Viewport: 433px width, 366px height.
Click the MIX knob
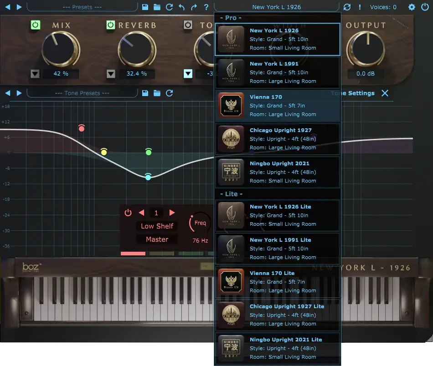pyautogui.click(x=61, y=49)
